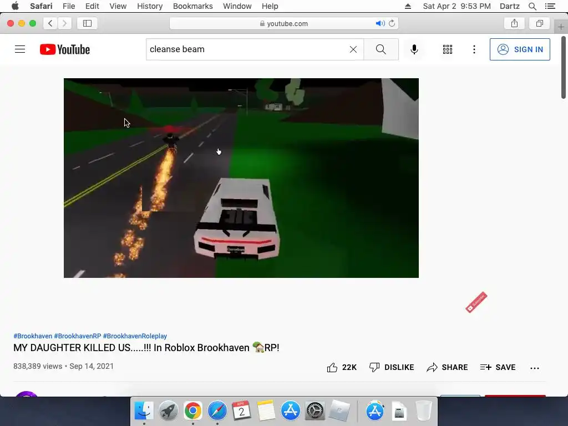
Task: Like the video with thumbs up
Action: coord(342,367)
